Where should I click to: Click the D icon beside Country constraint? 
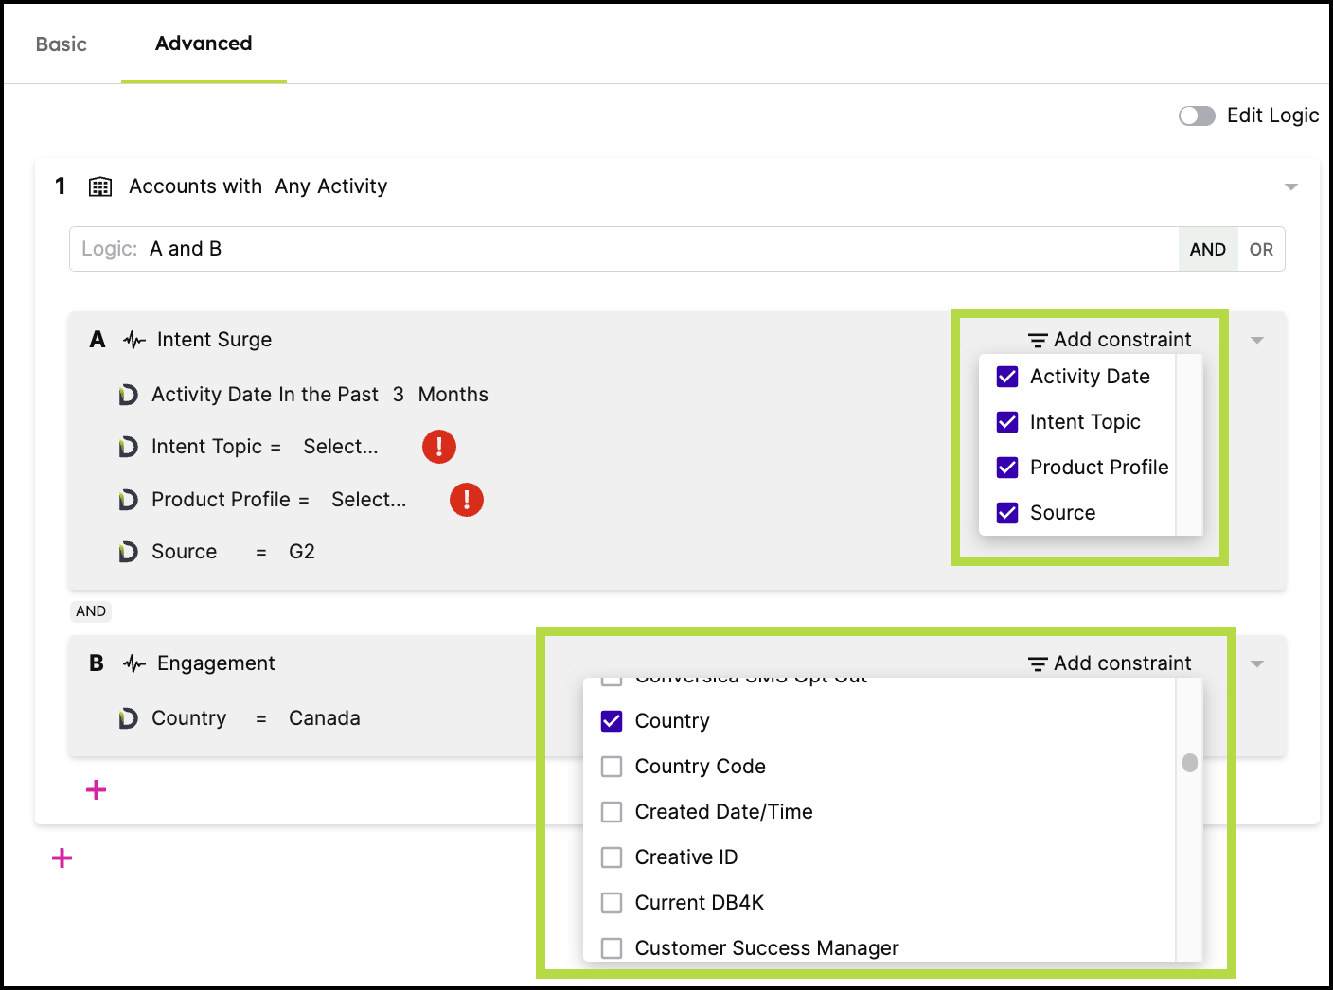point(128,718)
